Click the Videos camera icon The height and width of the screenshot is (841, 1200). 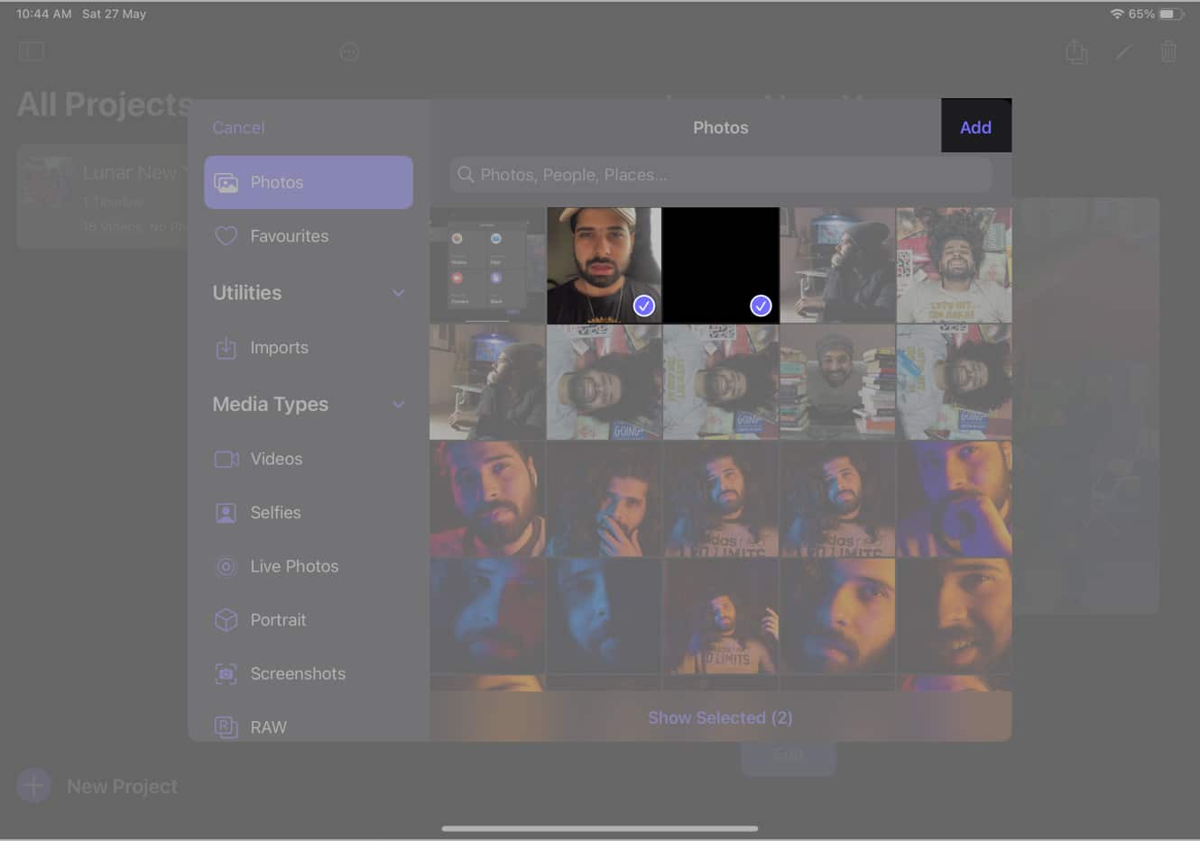point(226,459)
